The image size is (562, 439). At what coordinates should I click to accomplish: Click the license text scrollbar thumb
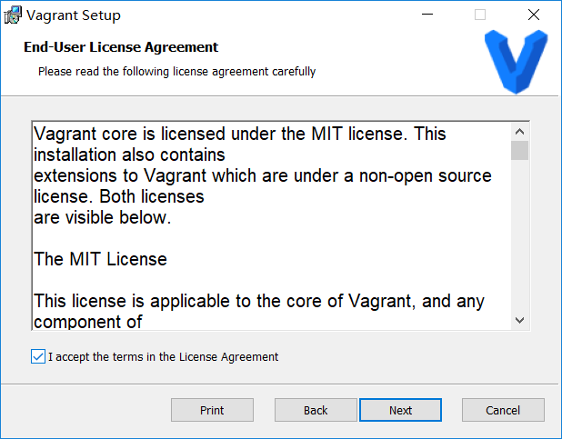(519, 150)
